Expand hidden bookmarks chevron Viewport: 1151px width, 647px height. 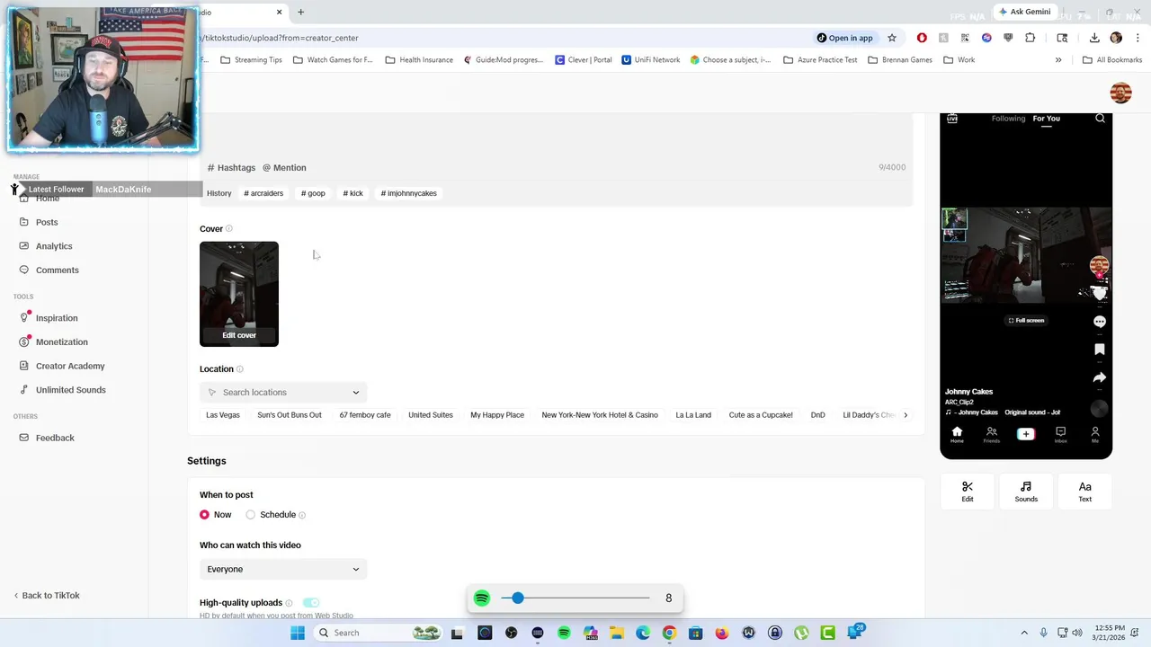pos(1058,60)
